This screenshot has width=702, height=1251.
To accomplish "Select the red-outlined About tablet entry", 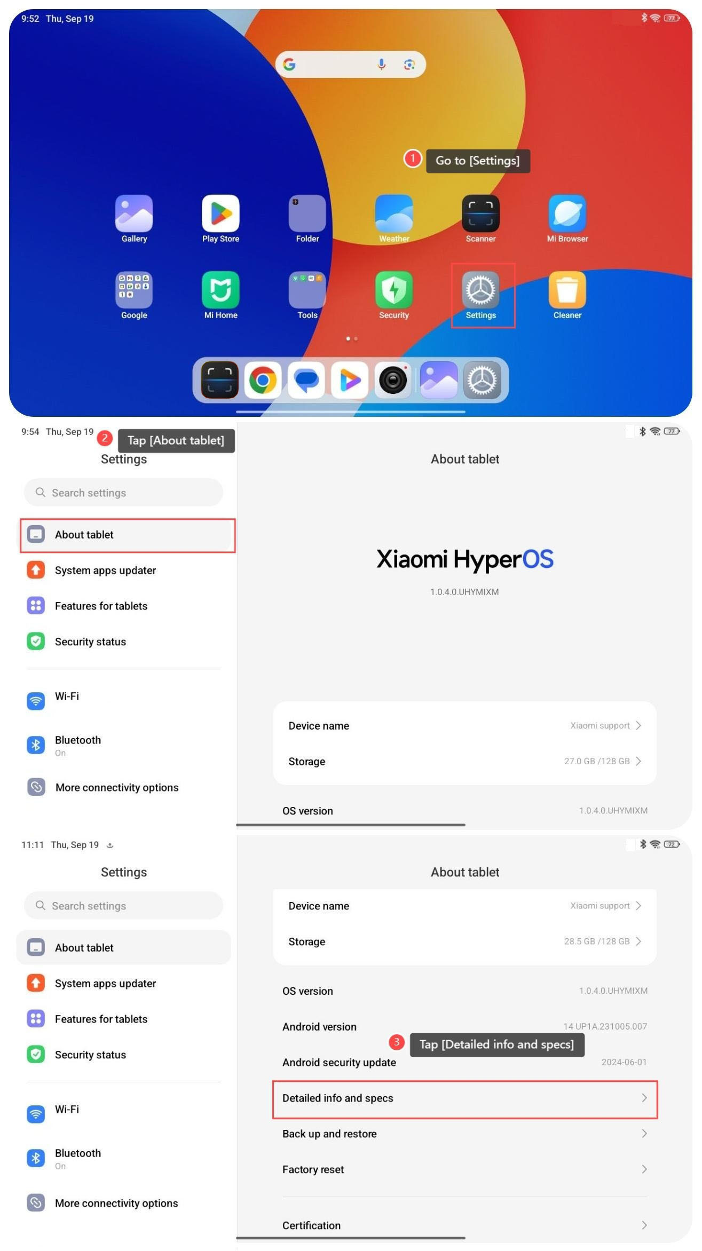I will [x=128, y=535].
